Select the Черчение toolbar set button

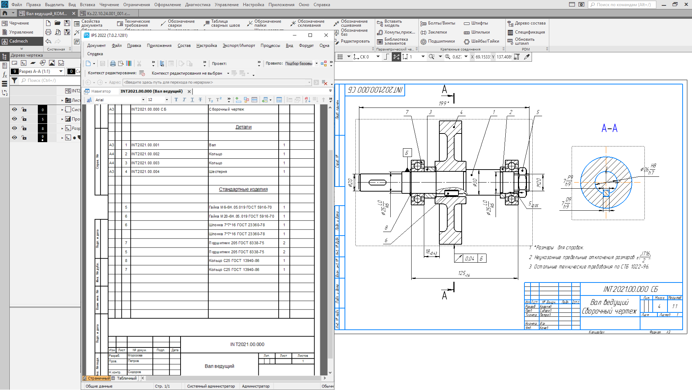pyautogui.click(x=19, y=23)
